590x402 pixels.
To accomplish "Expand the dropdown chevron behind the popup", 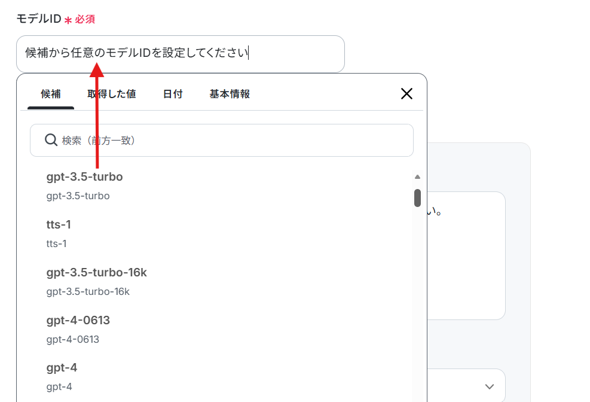I will [x=489, y=386].
